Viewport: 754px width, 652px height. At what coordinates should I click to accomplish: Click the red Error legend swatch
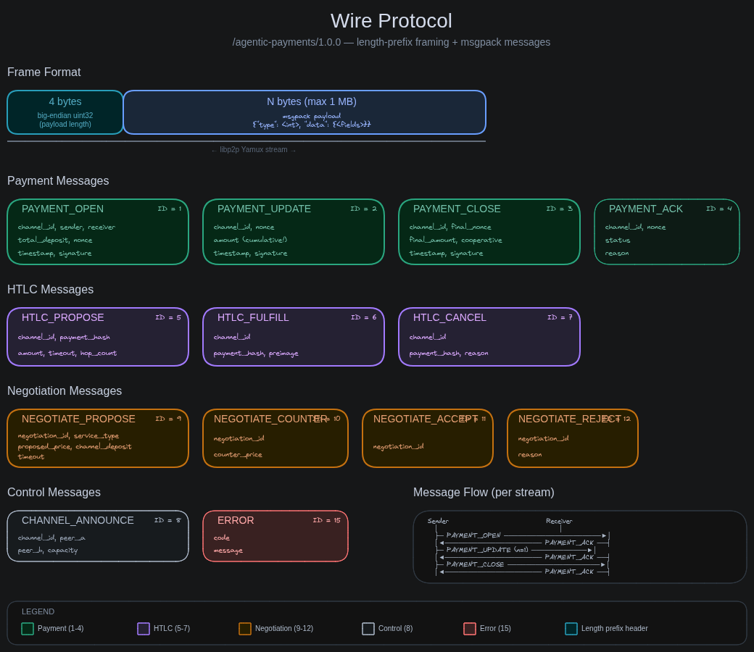coord(470,629)
